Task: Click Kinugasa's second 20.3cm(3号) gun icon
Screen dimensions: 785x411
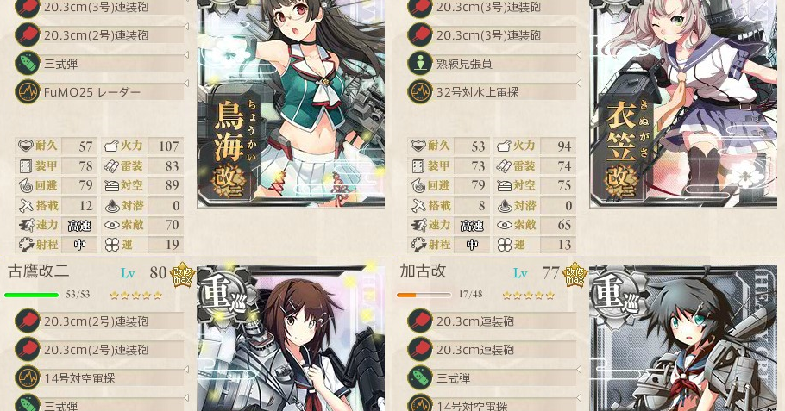Action: [419, 35]
